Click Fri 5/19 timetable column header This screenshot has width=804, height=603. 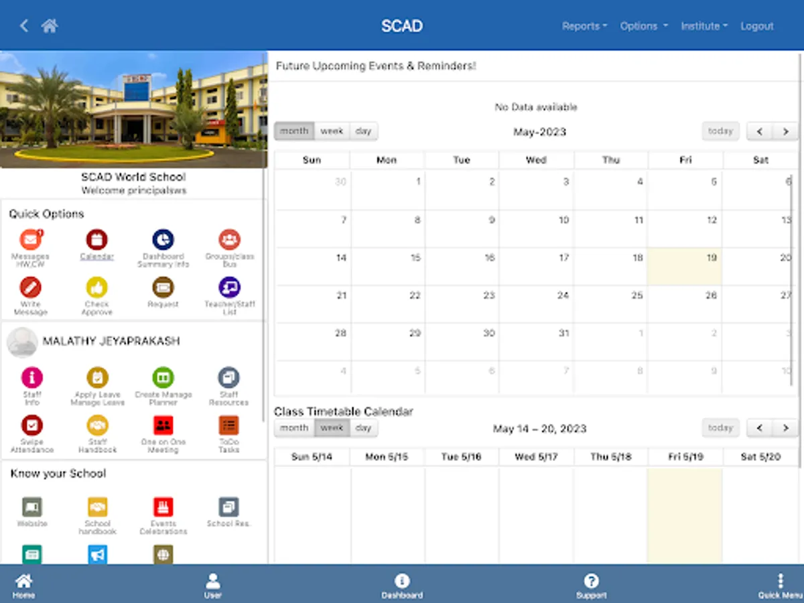685,457
